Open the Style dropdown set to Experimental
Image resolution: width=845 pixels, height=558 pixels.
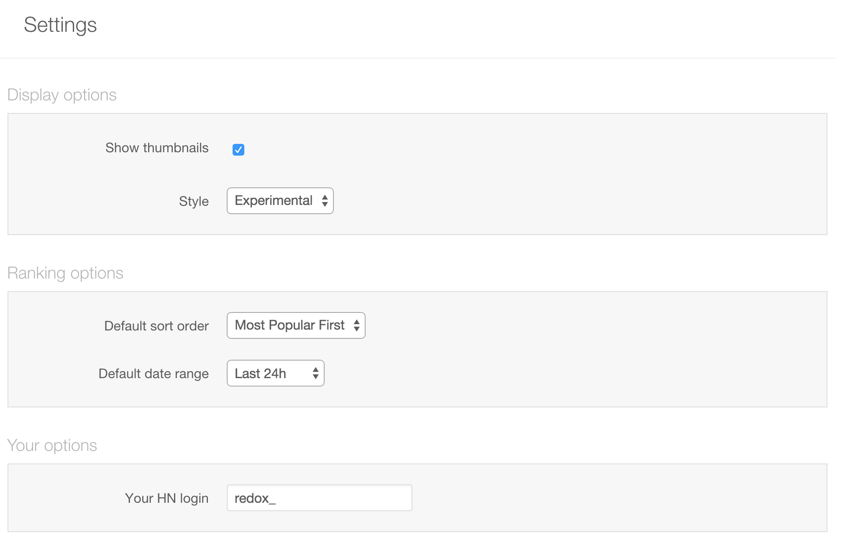[280, 201]
